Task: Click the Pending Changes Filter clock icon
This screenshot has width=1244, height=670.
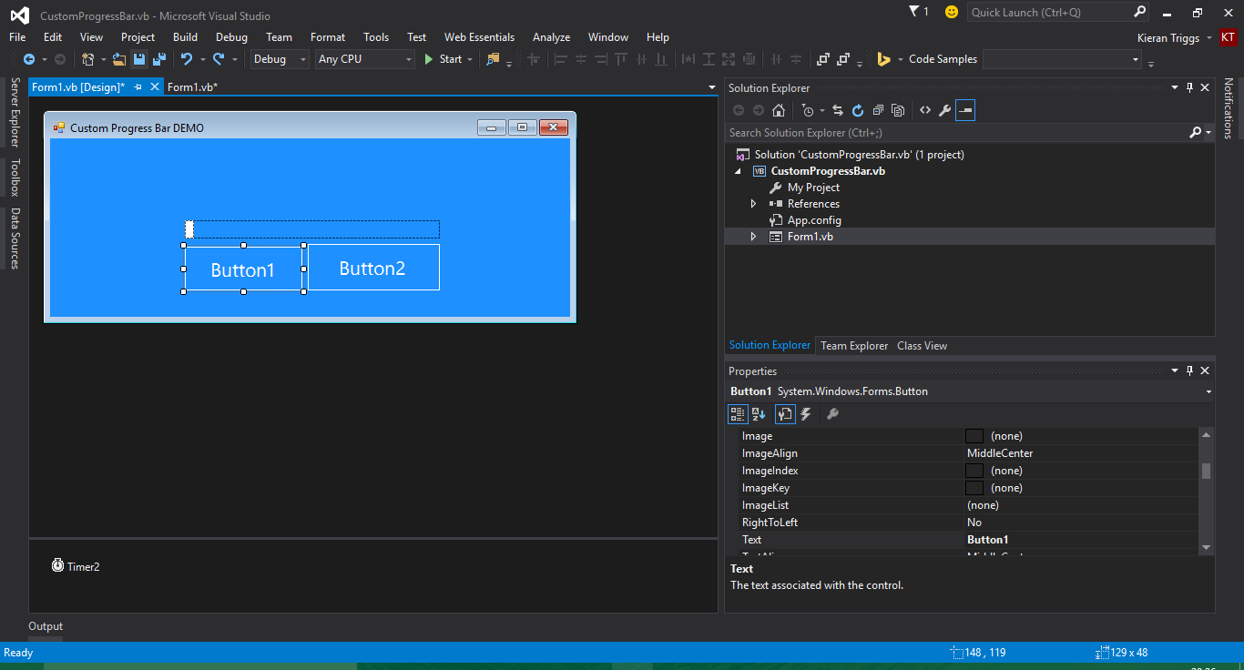Action: tap(807, 110)
